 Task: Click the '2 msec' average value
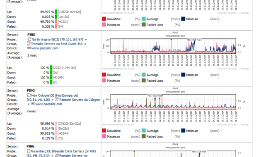[32, 55]
